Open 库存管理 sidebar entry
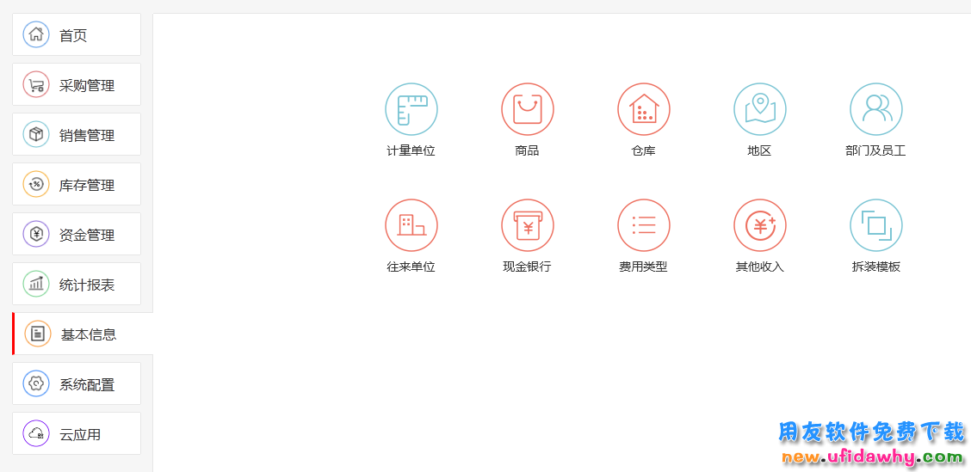 tap(76, 185)
